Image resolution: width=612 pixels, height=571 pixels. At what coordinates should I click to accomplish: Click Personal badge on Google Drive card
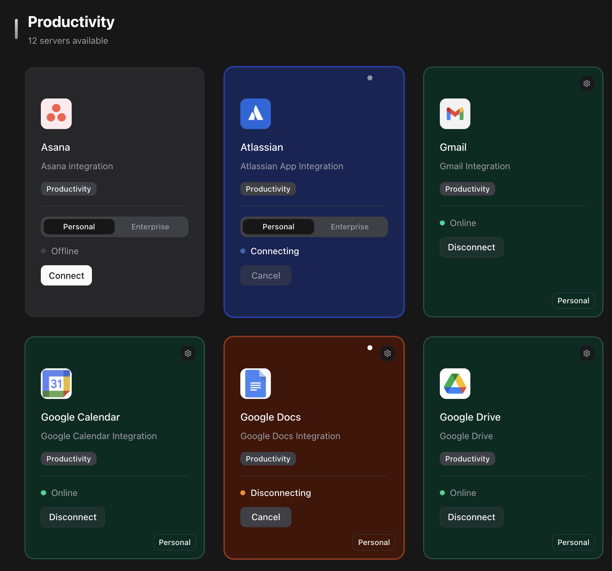(x=573, y=543)
